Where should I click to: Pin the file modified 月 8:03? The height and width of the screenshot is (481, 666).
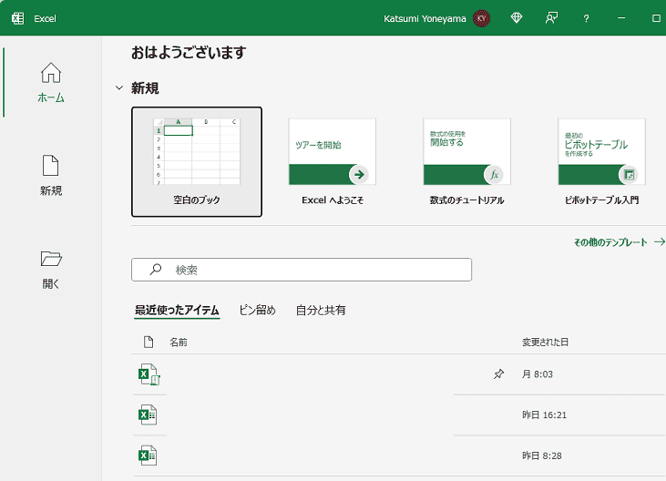coord(498,374)
